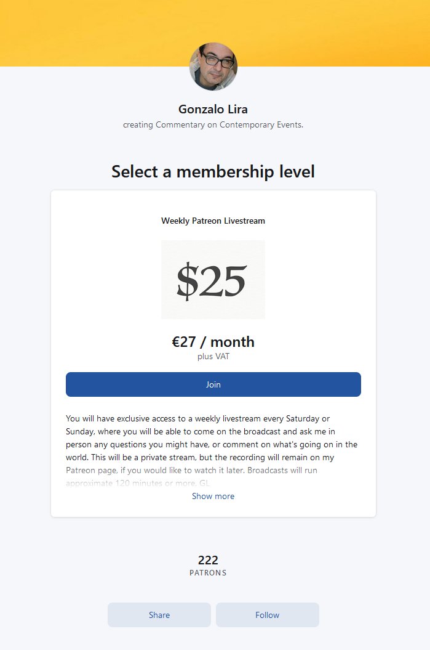Click the plus VAT note
The height and width of the screenshot is (650, 430).
(213, 357)
